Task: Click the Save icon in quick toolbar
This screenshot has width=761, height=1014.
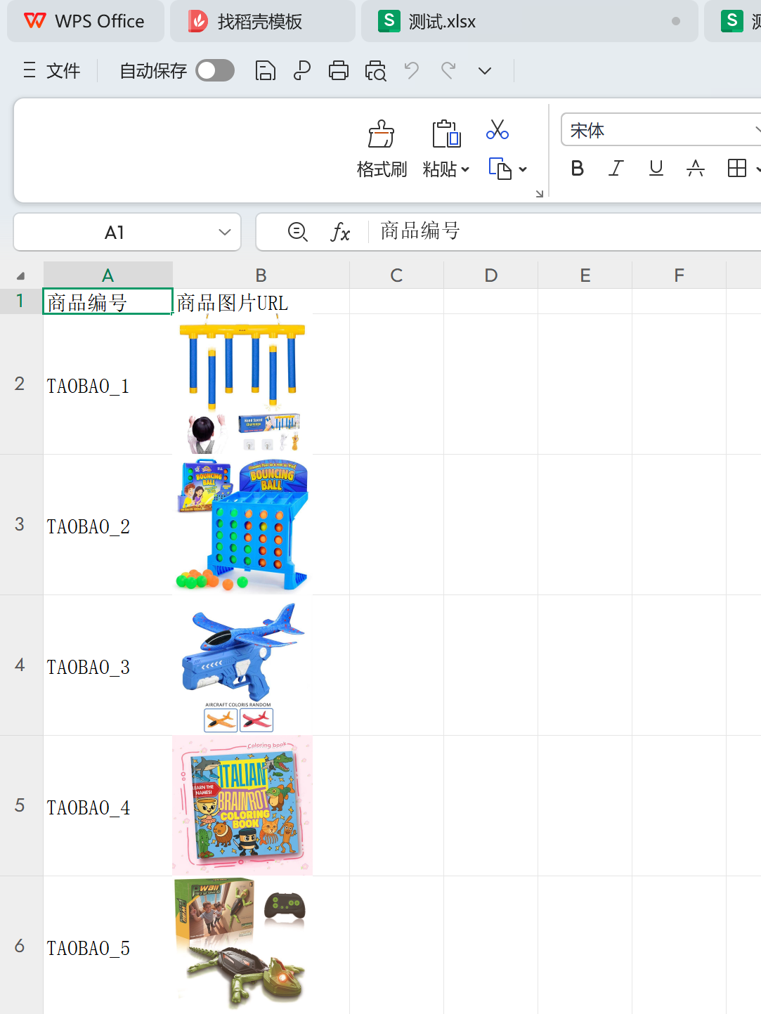Action: pos(265,71)
